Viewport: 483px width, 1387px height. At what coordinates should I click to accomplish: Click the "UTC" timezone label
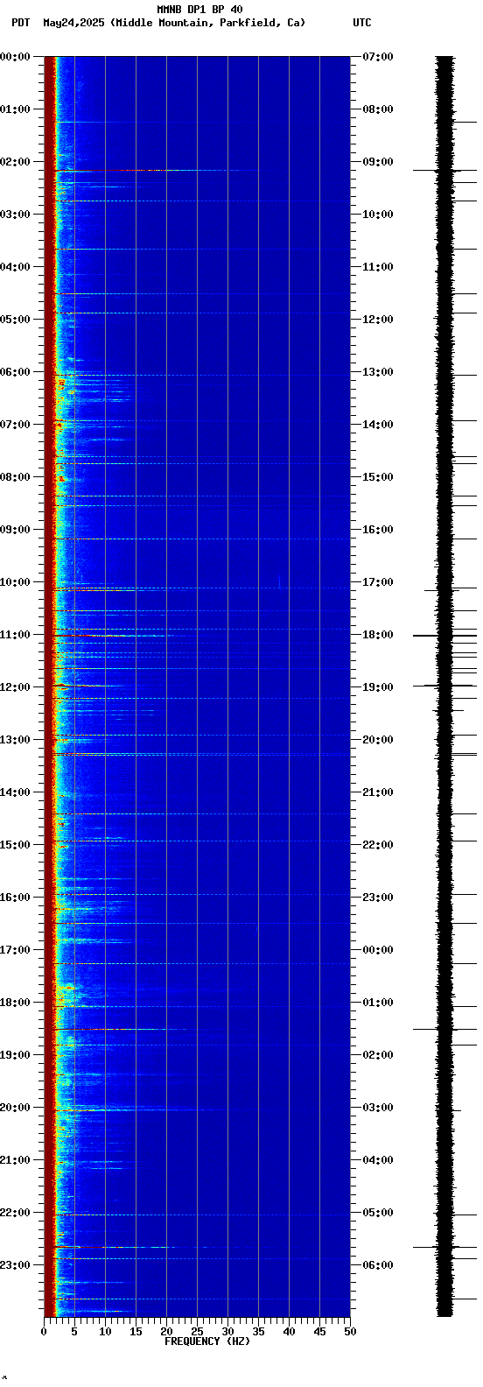point(362,23)
